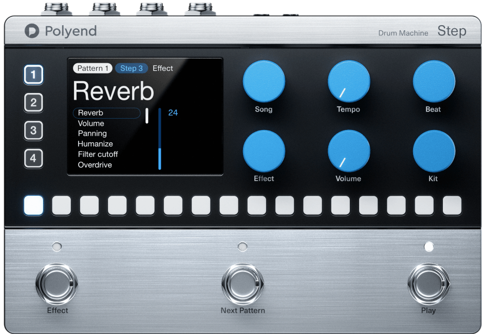Image resolution: width=486 pixels, height=334 pixels.
Task: Click the Kit knob
Action: 434,151
